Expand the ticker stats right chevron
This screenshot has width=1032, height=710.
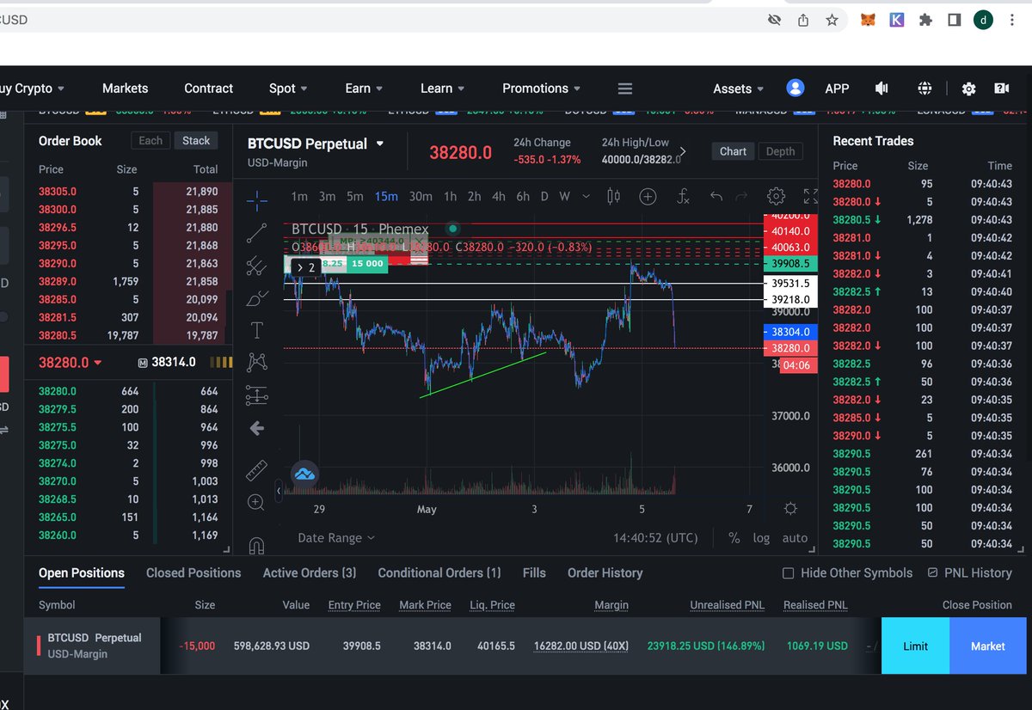(683, 151)
